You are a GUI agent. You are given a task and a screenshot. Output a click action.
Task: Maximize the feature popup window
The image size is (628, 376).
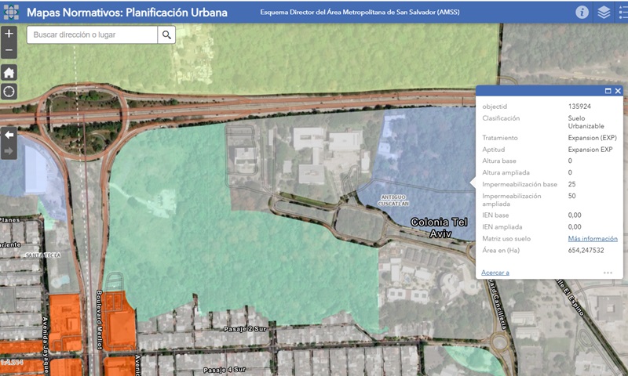click(x=607, y=91)
